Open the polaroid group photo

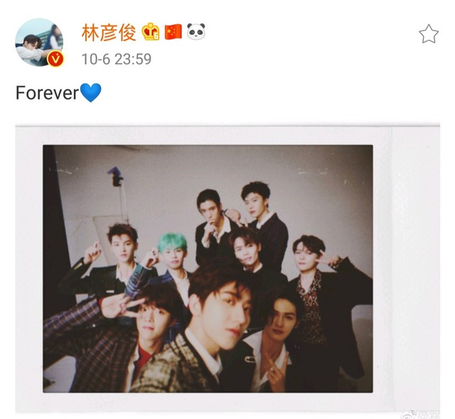tap(208, 268)
